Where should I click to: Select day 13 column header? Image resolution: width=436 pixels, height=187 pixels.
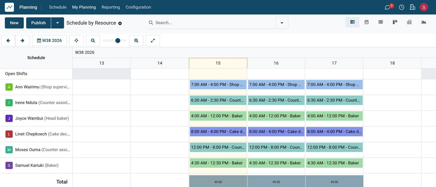[102, 63]
